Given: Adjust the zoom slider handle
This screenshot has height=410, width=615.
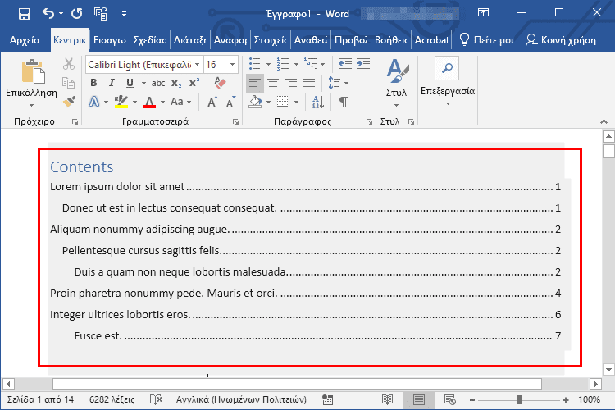Looking at the screenshot, I should (519, 400).
